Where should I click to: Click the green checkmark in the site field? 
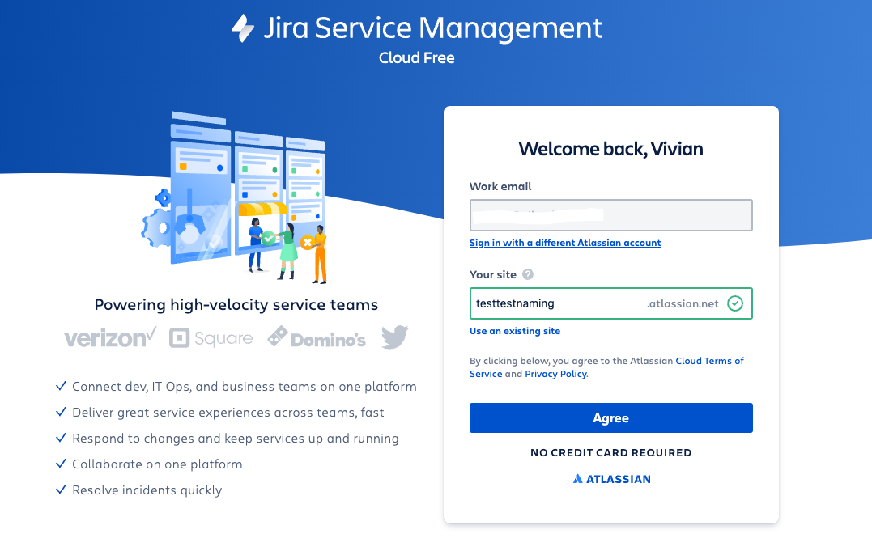pos(734,303)
